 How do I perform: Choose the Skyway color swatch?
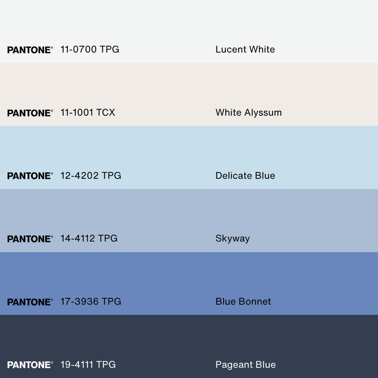pyautogui.click(x=189, y=211)
